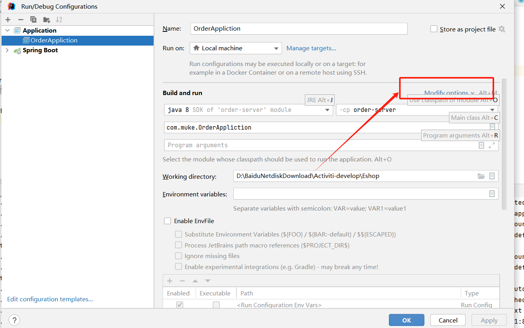
Task: Click the Enabled column header
Action: click(178, 293)
